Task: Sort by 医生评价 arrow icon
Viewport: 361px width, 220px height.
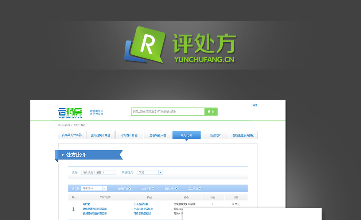Action: pos(200,188)
